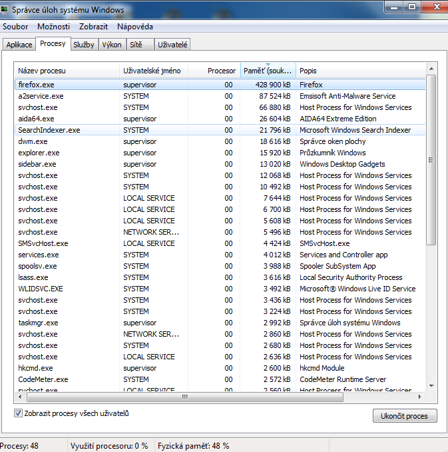This screenshot has height=452, width=448.
Task: Click the horizontal scrollbar right arrow
Action: [420, 397]
